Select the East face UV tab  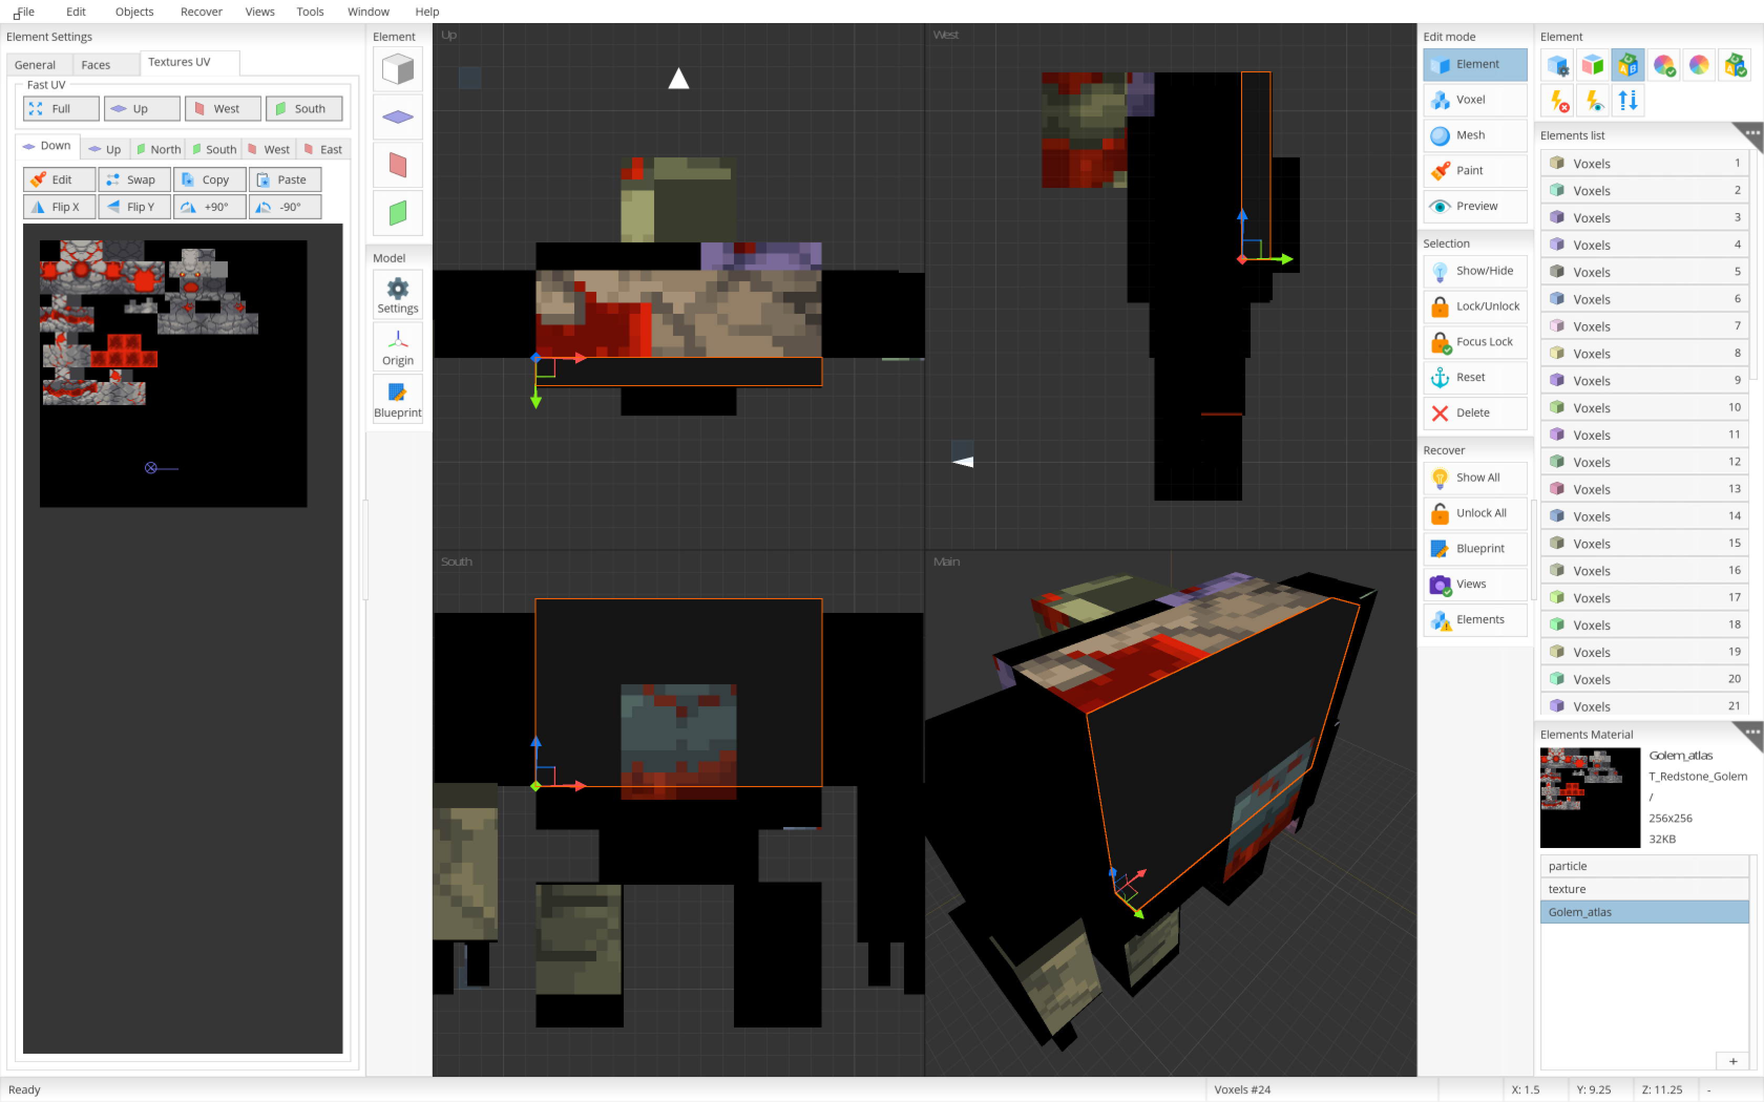pyautogui.click(x=323, y=150)
